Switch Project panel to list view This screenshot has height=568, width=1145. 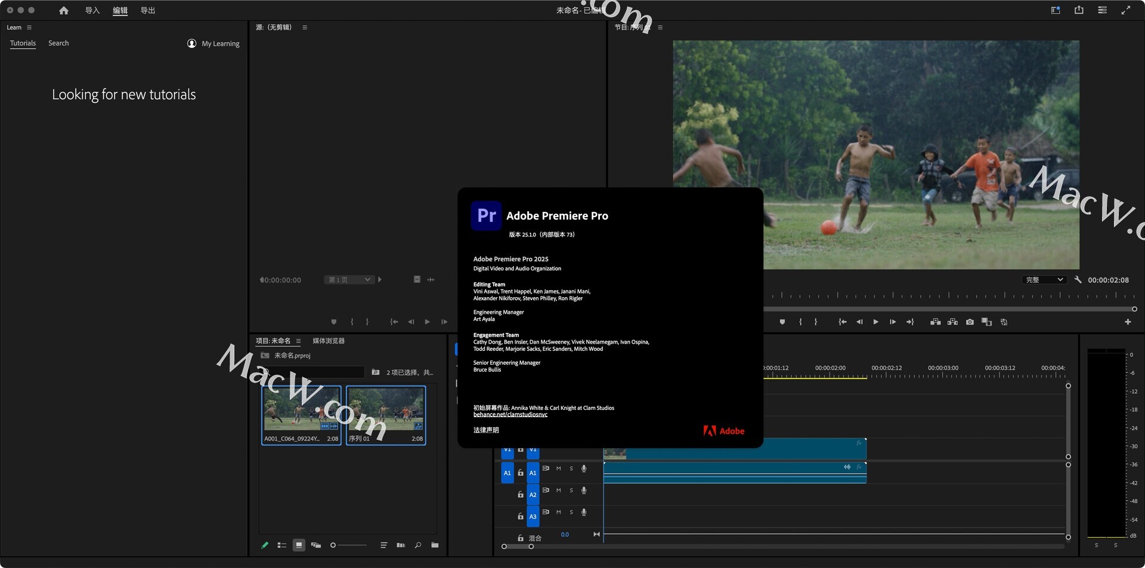282,545
